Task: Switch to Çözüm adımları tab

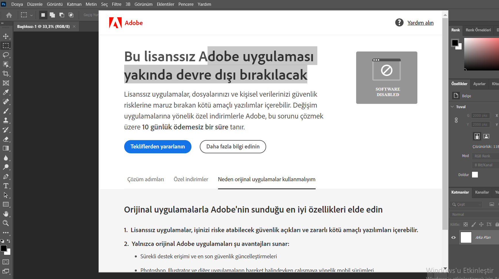Action: pos(146,179)
